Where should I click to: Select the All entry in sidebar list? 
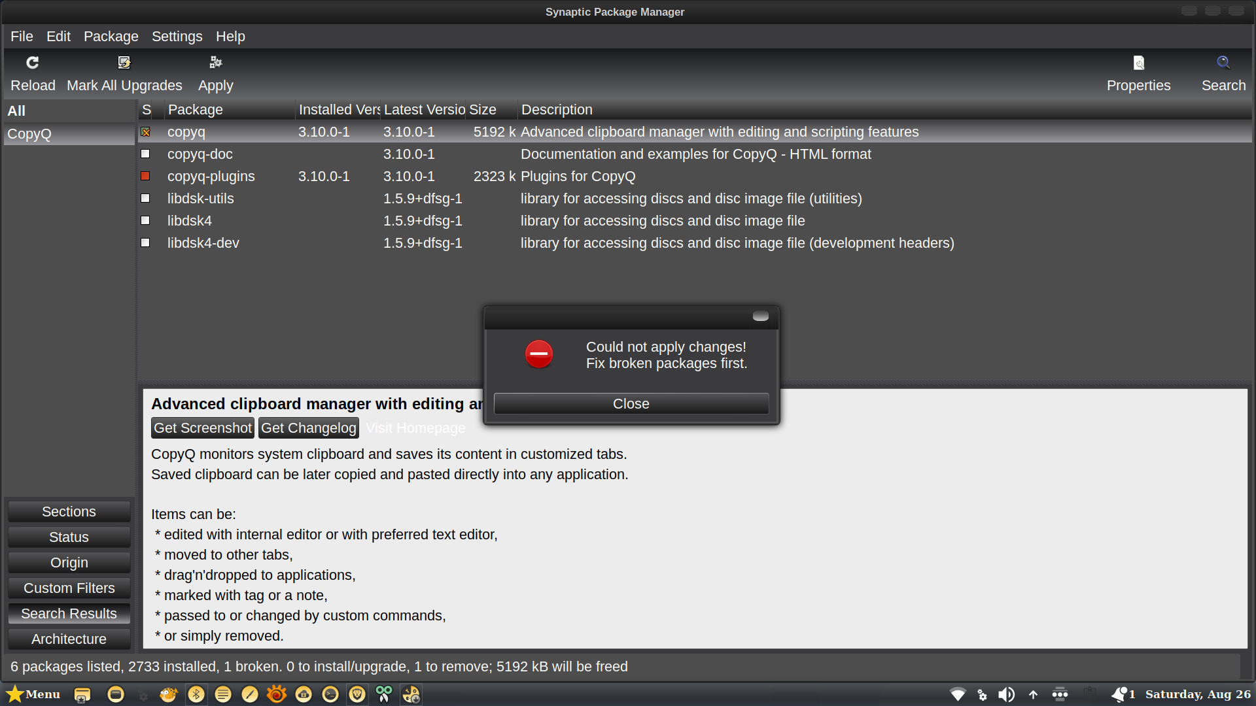[69, 111]
